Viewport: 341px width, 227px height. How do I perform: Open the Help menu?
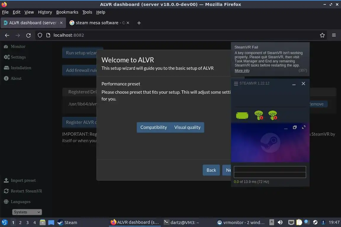point(101,12)
